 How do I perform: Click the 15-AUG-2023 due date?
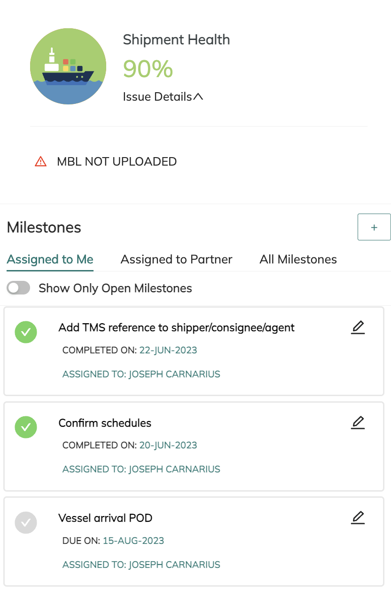[x=133, y=541]
